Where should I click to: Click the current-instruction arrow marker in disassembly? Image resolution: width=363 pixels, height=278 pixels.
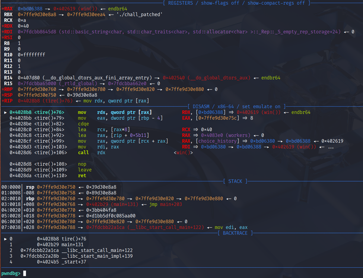[x=5, y=112]
